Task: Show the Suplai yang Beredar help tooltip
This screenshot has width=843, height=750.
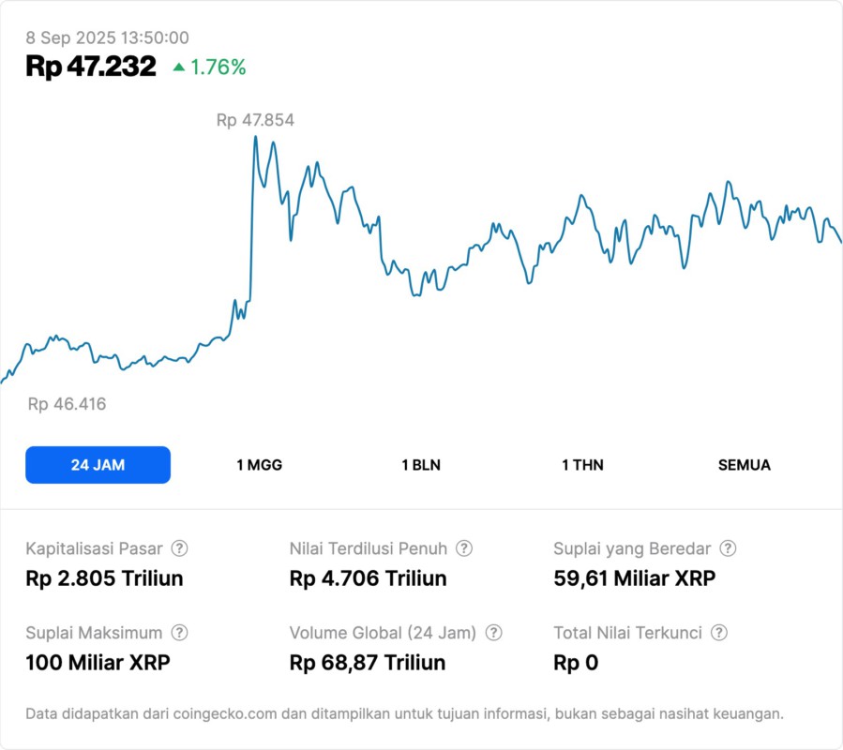Action: click(x=728, y=548)
